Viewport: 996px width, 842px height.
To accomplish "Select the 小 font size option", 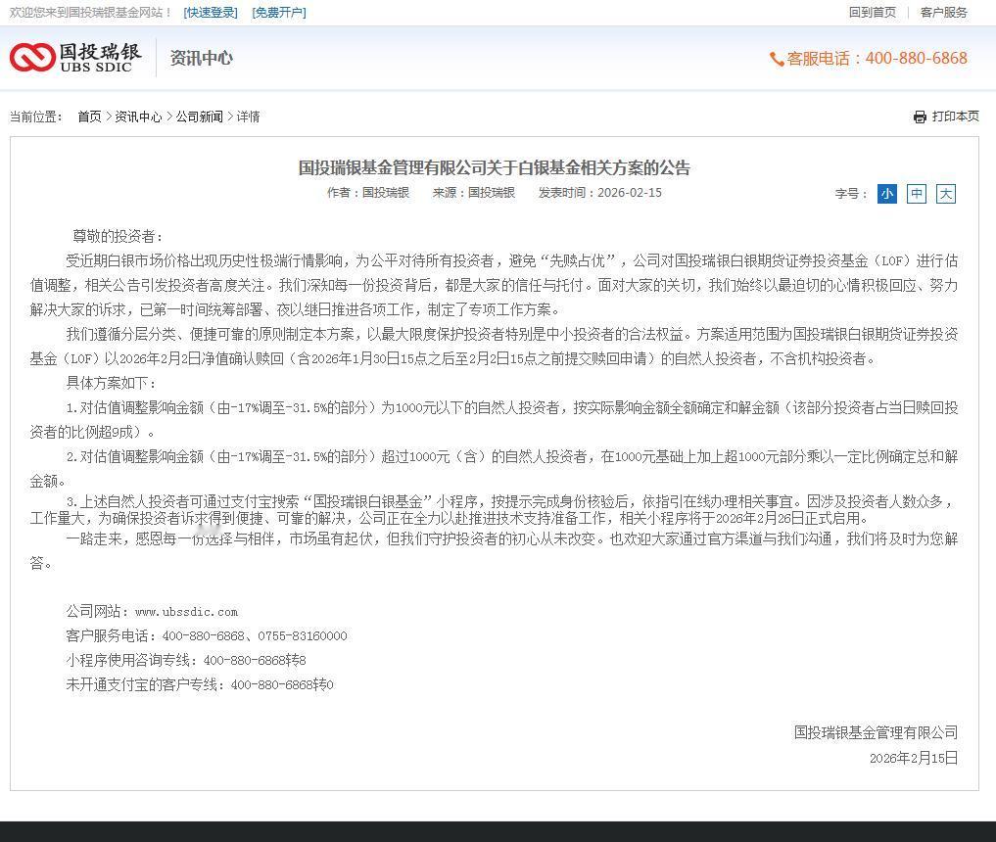I will (x=886, y=194).
